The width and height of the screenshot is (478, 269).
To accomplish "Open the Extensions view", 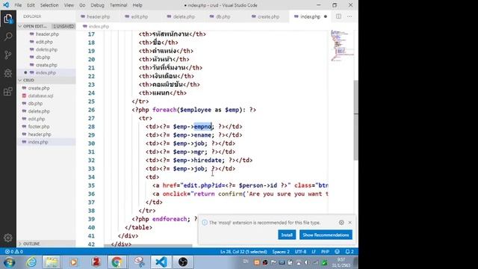I will pos(8,91).
